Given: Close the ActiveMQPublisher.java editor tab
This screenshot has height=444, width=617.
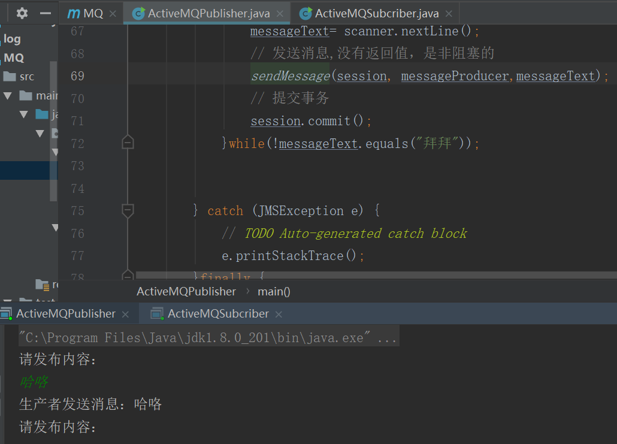Looking at the screenshot, I should (x=280, y=14).
